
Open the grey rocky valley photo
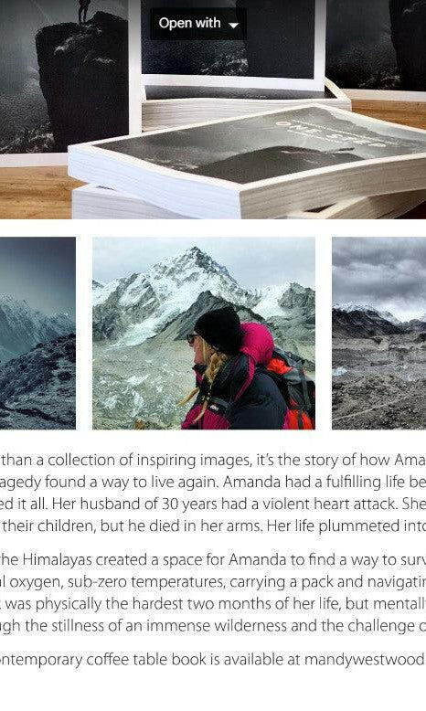coord(378,333)
